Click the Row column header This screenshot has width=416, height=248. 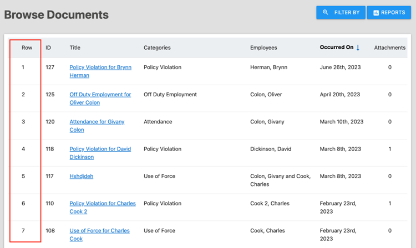pyautogui.click(x=27, y=48)
